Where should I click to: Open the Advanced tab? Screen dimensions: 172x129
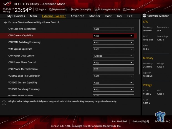[77, 16]
